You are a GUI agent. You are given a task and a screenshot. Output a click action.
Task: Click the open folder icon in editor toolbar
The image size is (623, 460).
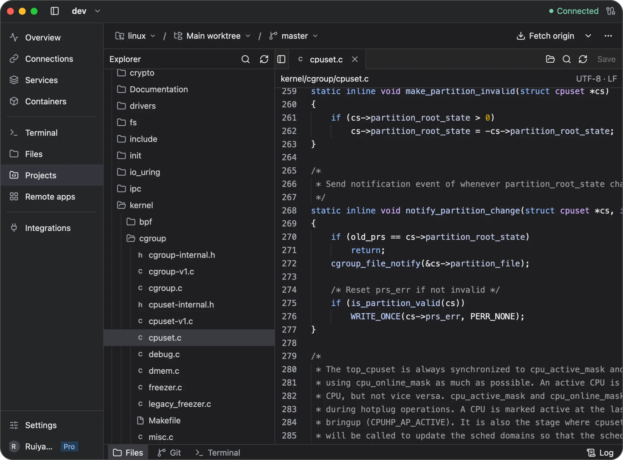pyautogui.click(x=550, y=59)
